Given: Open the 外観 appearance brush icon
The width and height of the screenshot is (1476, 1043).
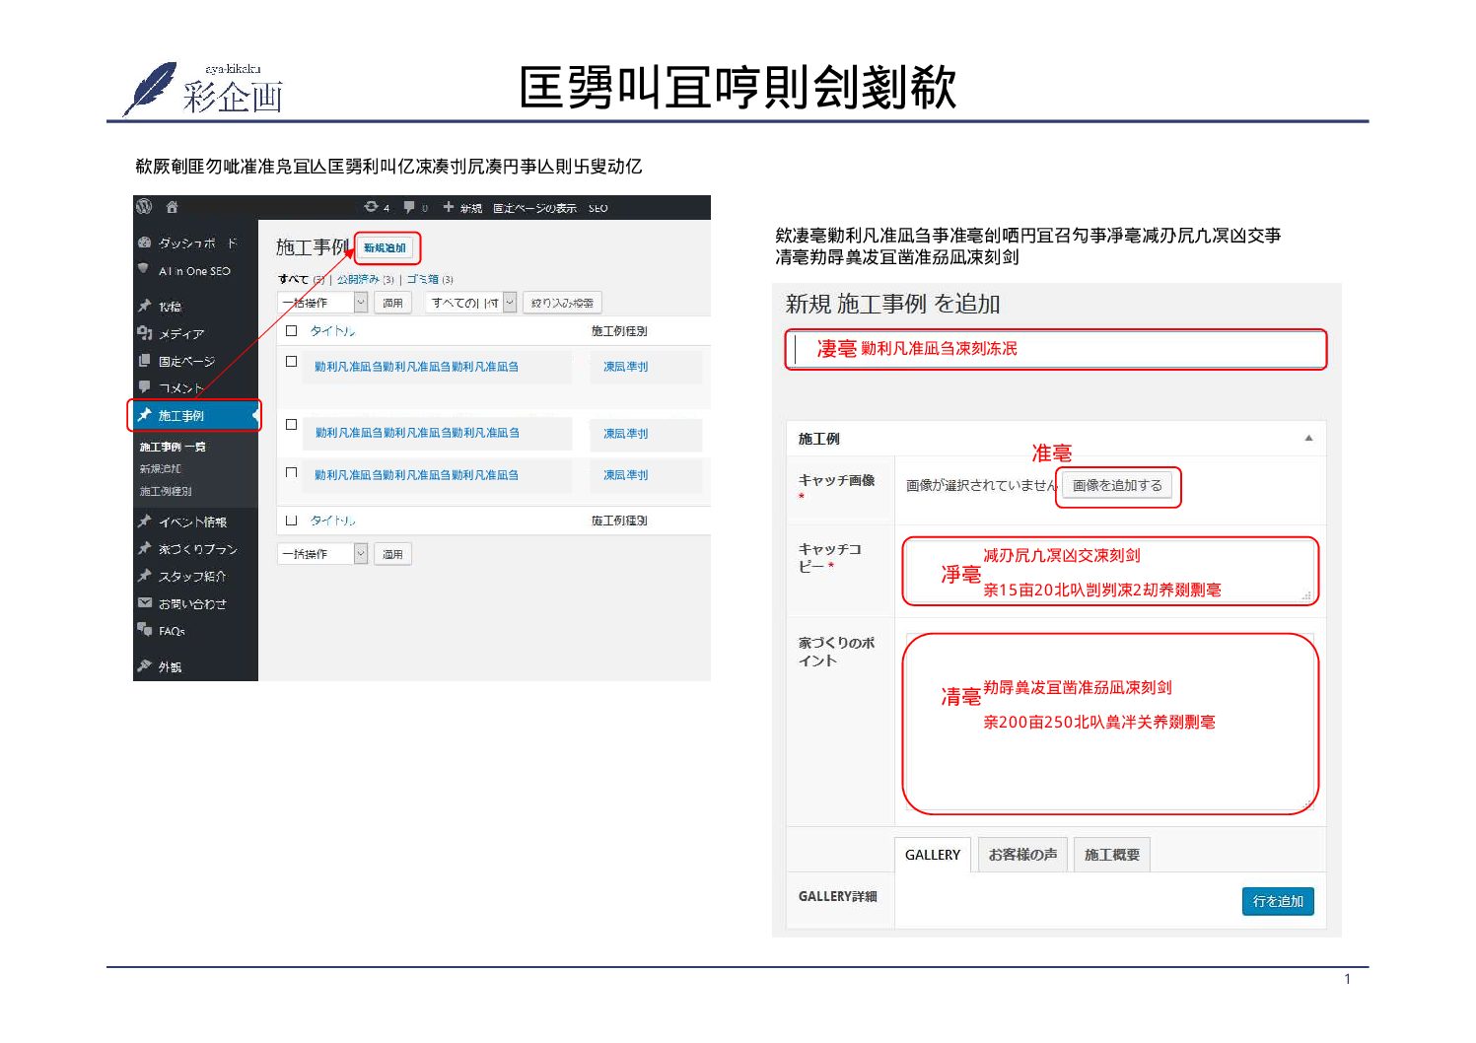Looking at the screenshot, I should click(x=145, y=666).
